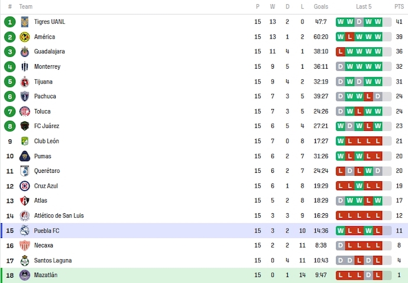The width and height of the screenshot is (408, 283).
Task: Click the green position 1 rank badge
Action: [x=9, y=22]
